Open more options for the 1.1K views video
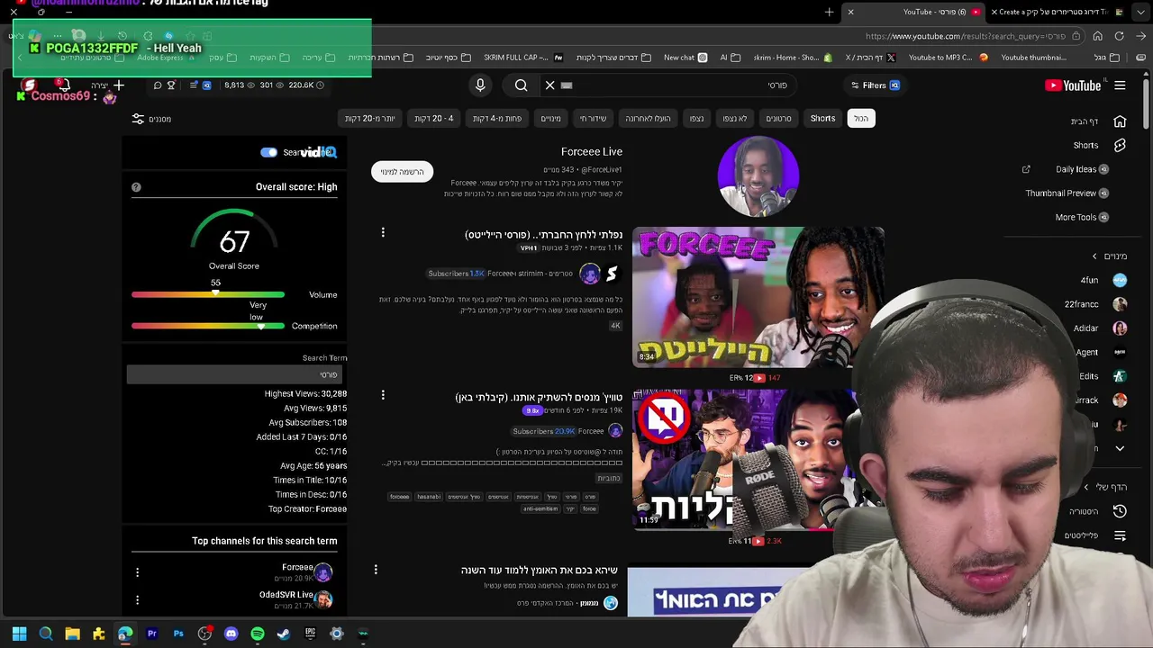Image resolution: width=1153 pixels, height=648 pixels. pyautogui.click(x=383, y=233)
